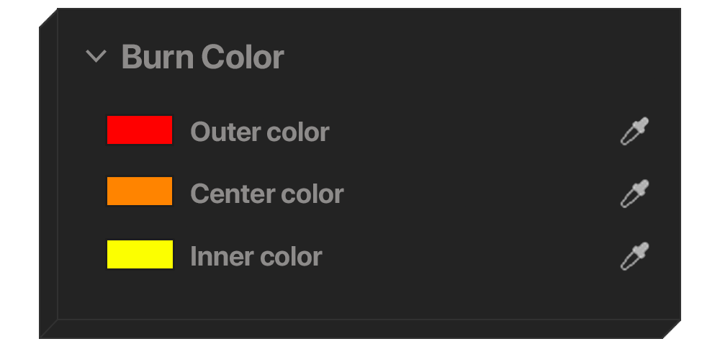720x344 pixels.
Task: Click the Center color label
Action: point(266,194)
